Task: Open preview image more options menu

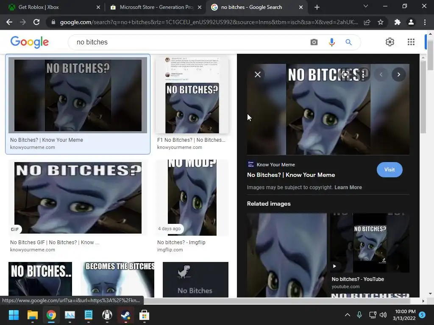Action: [x=363, y=74]
